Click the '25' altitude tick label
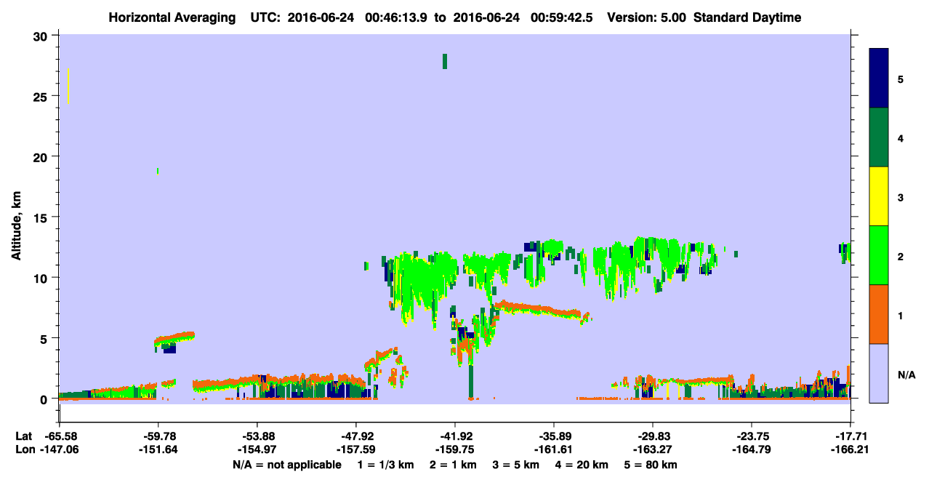This screenshot has height=485, width=945. 42,96
